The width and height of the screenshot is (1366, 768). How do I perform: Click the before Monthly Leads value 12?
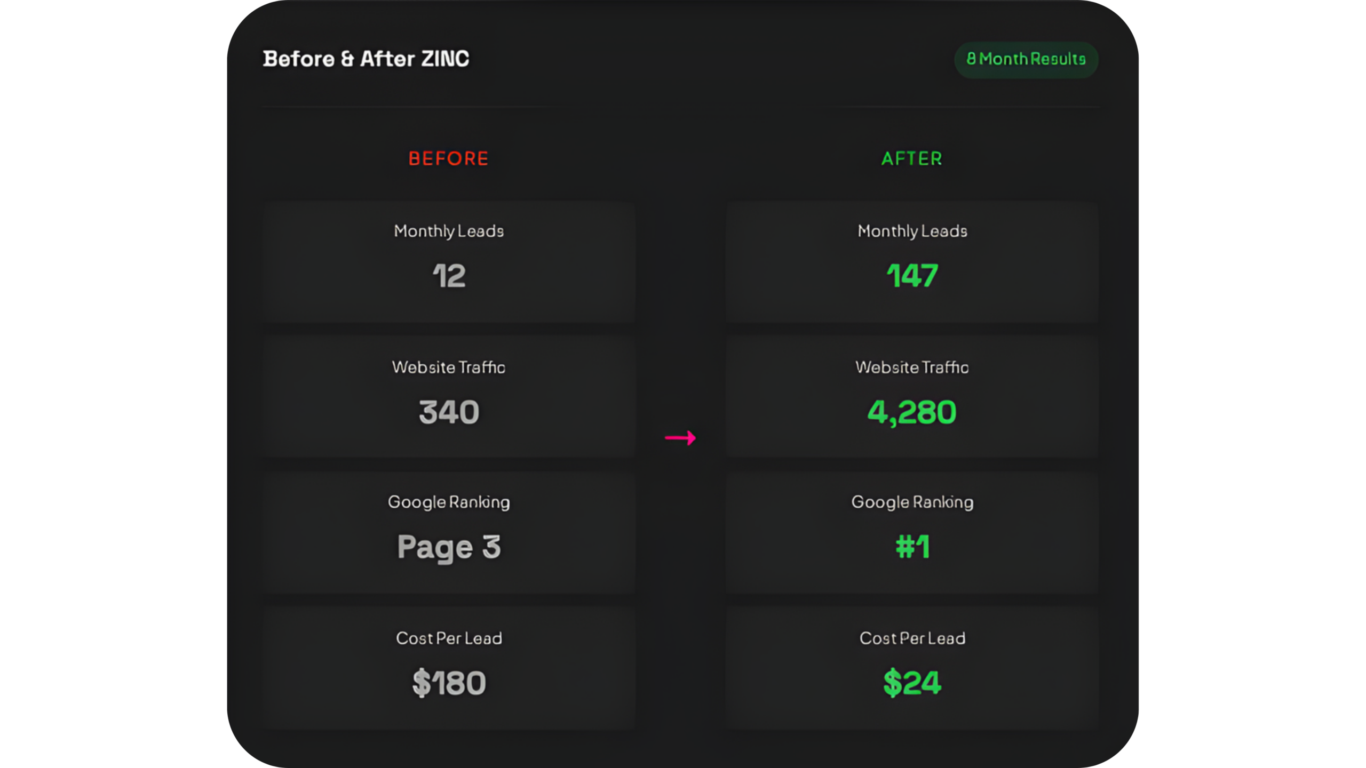[x=449, y=276]
